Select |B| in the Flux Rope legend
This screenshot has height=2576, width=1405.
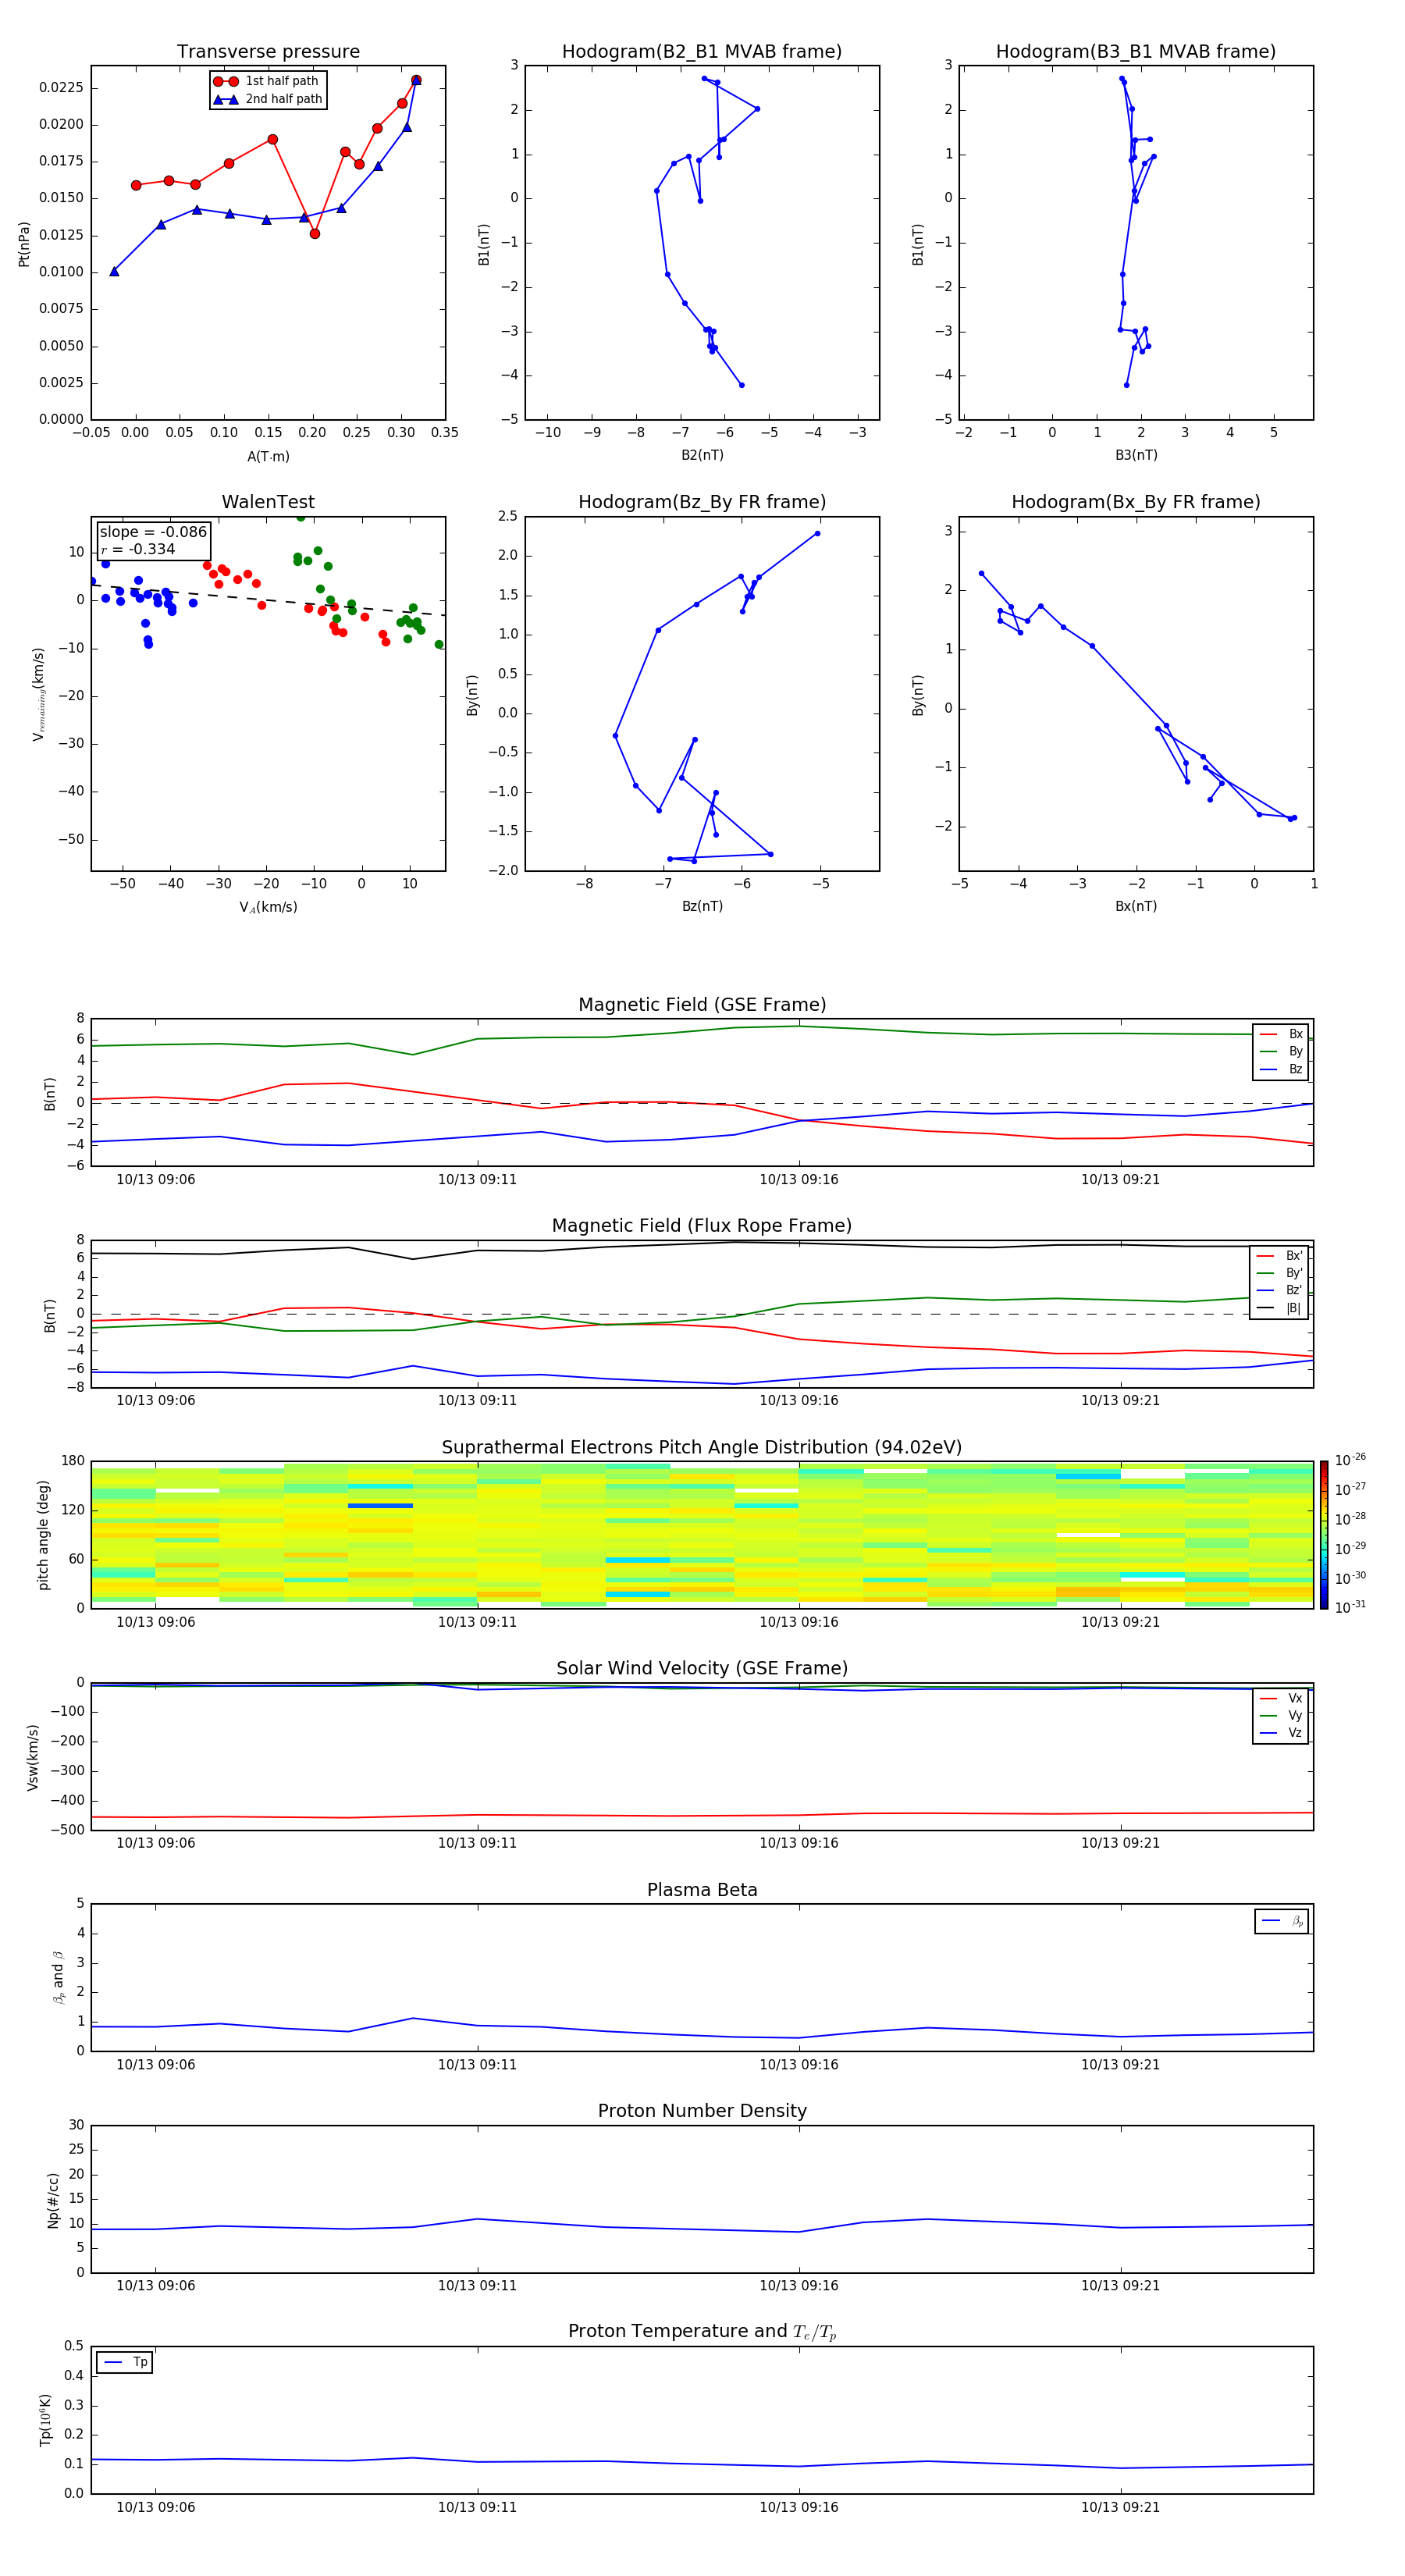click(x=1279, y=1308)
